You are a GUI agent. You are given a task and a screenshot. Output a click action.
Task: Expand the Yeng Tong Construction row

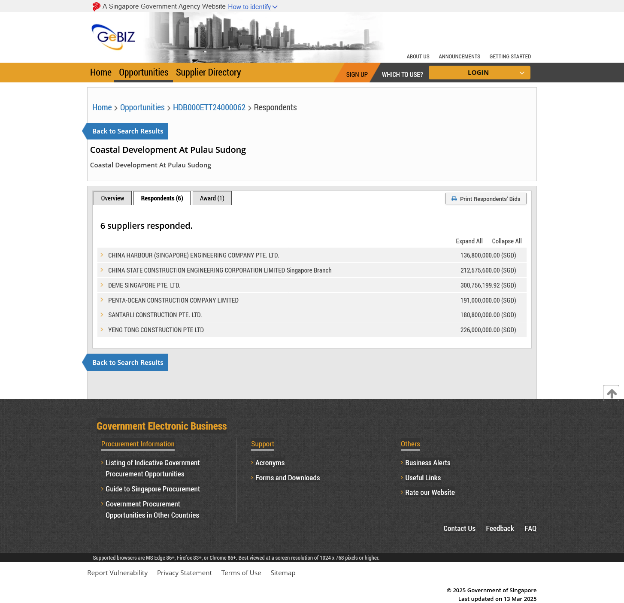(102, 330)
